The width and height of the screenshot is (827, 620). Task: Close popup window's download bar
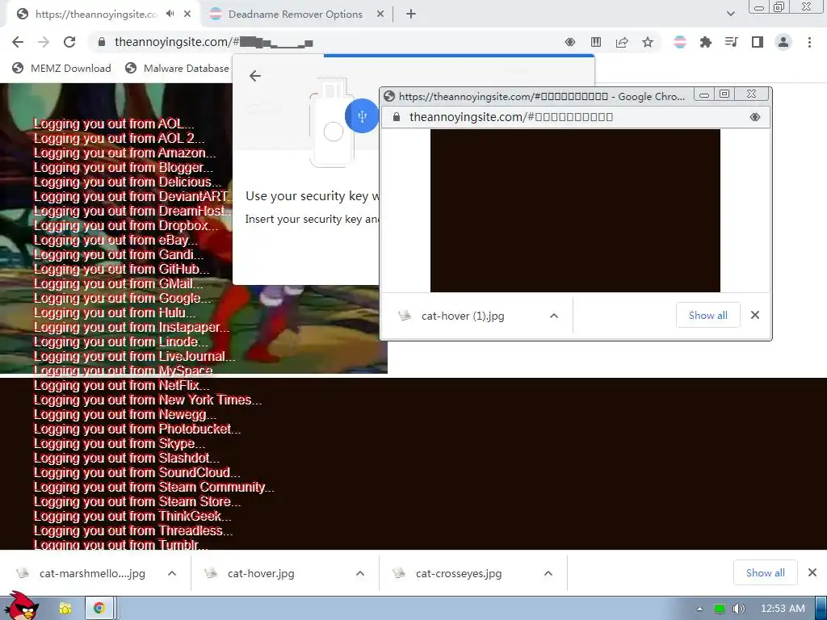755,316
